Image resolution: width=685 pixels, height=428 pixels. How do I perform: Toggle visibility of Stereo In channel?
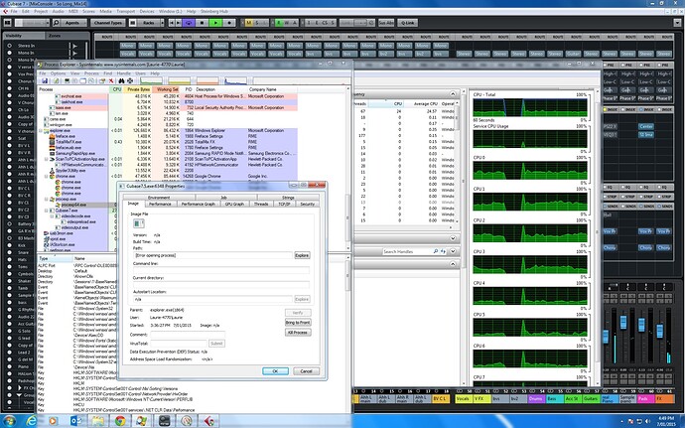click(x=10, y=46)
